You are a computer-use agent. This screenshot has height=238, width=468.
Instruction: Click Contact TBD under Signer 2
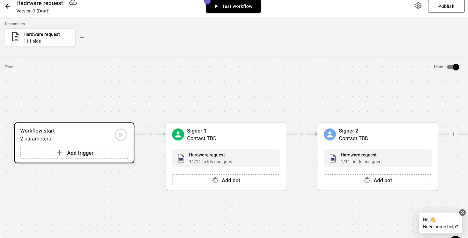[x=354, y=138]
